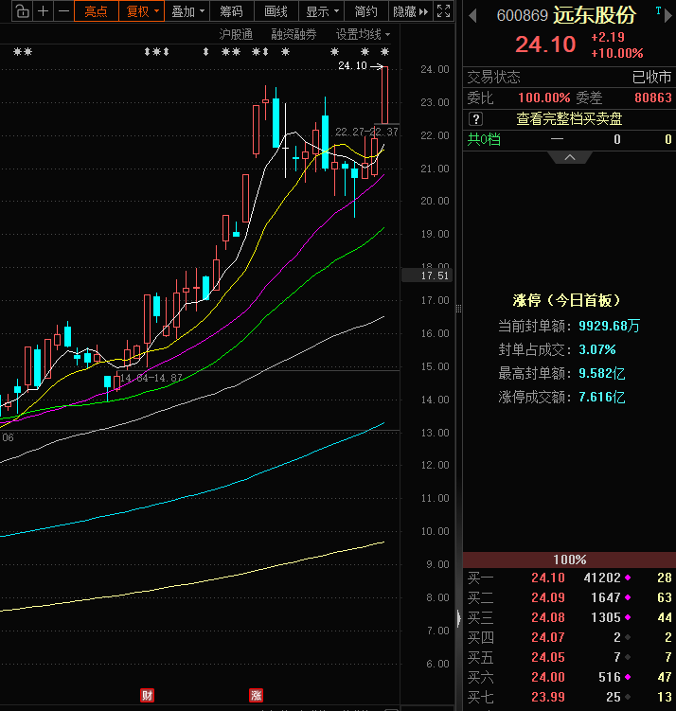The width and height of the screenshot is (676, 711).
Task: Zoom in chart with plus button
Action: click(43, 10)
